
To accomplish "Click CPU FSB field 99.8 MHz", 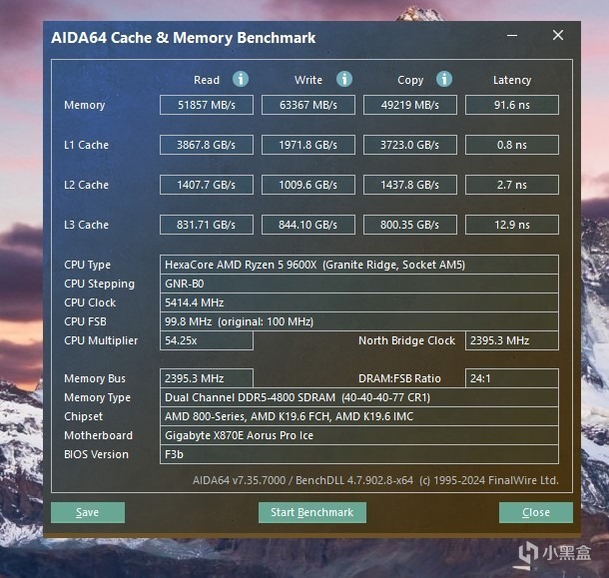I will [359, 321].
